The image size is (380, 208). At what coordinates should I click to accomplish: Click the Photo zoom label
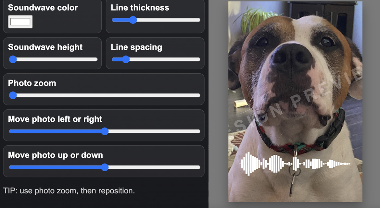pyautogui.click(x=32, y=83)
